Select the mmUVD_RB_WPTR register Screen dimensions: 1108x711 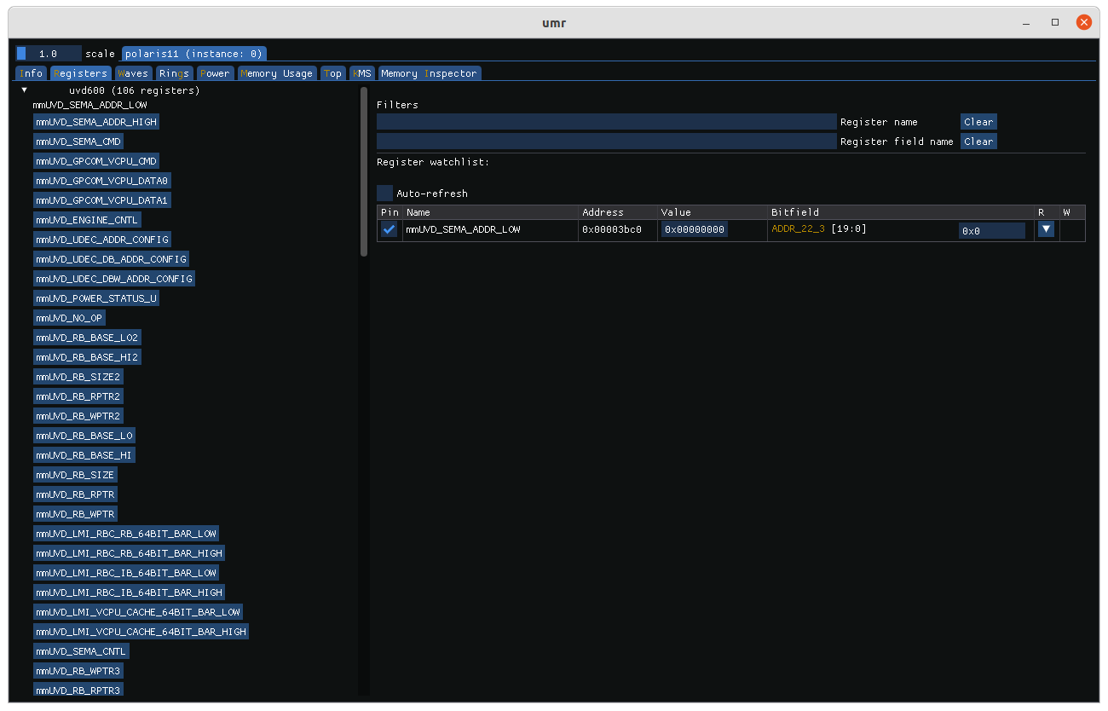coord(76,514)
